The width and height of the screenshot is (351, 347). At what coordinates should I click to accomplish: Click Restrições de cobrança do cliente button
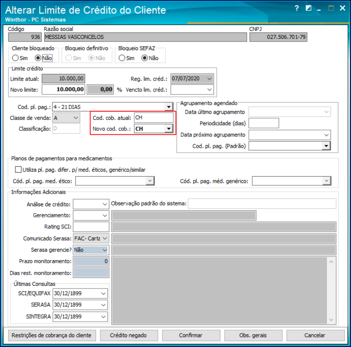52,335
